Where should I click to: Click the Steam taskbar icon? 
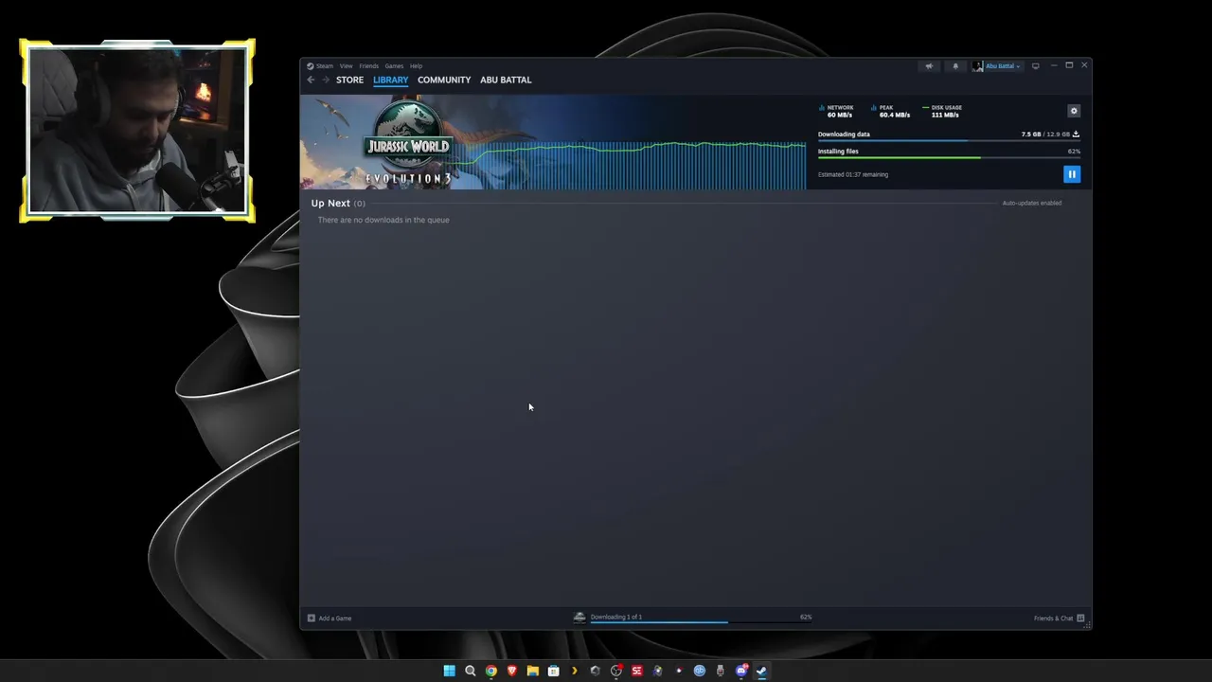point(761,671)
